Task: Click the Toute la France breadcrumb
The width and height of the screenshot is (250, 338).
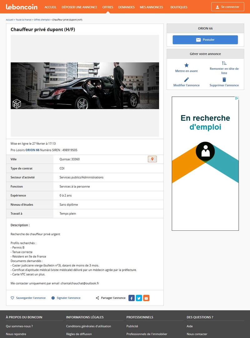Action: [23, 20]
